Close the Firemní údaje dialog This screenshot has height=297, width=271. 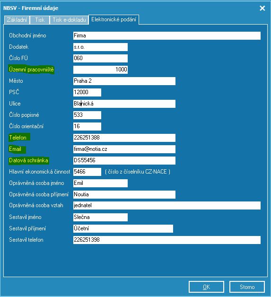[262, 8]
